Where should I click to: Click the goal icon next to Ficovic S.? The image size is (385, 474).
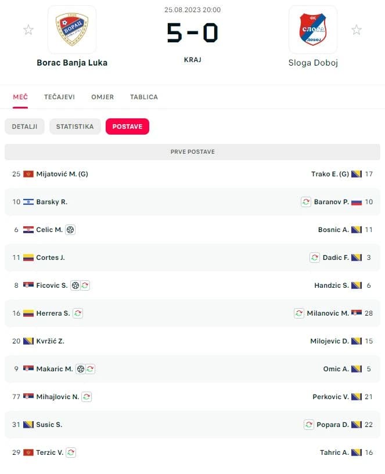pyautogui.click(x=75, y=285)
